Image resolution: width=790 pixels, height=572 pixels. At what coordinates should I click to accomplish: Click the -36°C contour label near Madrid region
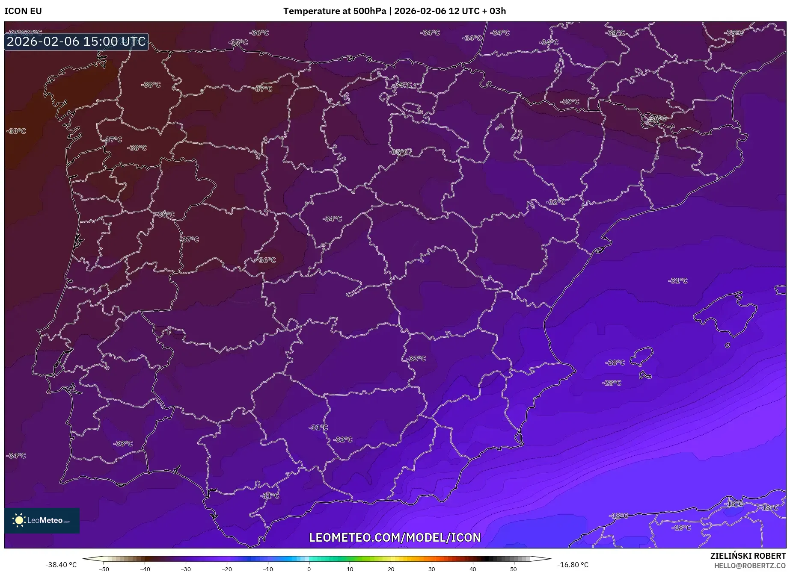click(265, 260)
